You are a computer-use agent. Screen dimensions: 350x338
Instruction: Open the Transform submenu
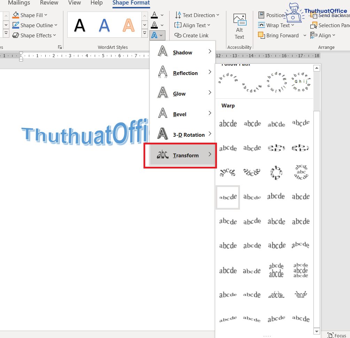point(182,155)
